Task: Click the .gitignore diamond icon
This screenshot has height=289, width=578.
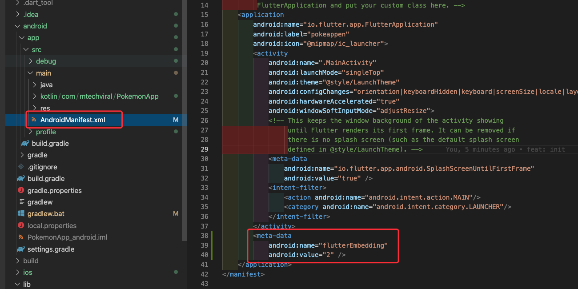Action: pos(22,166)
